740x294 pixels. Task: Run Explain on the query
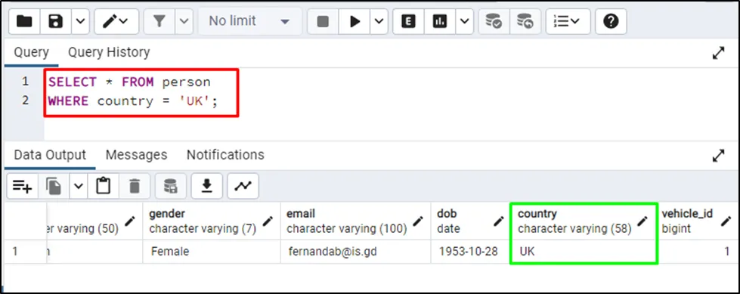[408, 21]
